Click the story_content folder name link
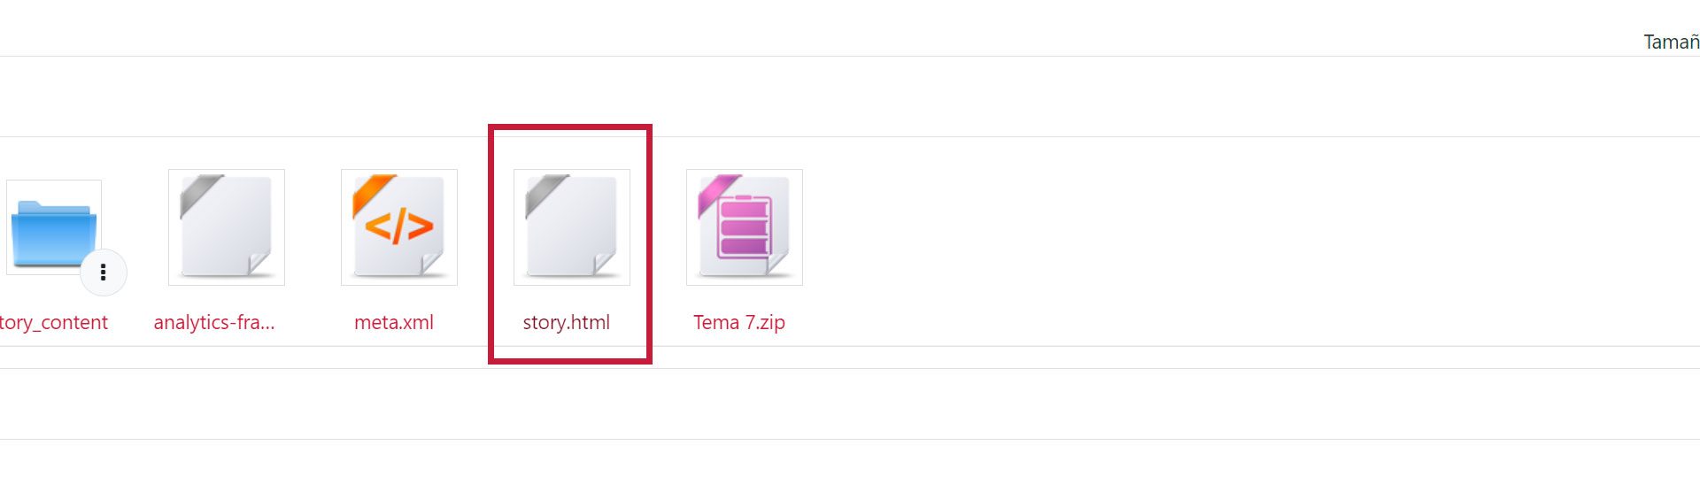Image resolution: width=1700 pixels, height=499 pixels. tap(54, 323)
